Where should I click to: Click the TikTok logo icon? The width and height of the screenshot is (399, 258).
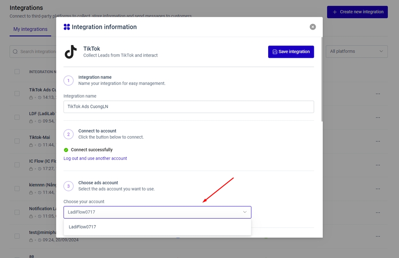[70, 52]
